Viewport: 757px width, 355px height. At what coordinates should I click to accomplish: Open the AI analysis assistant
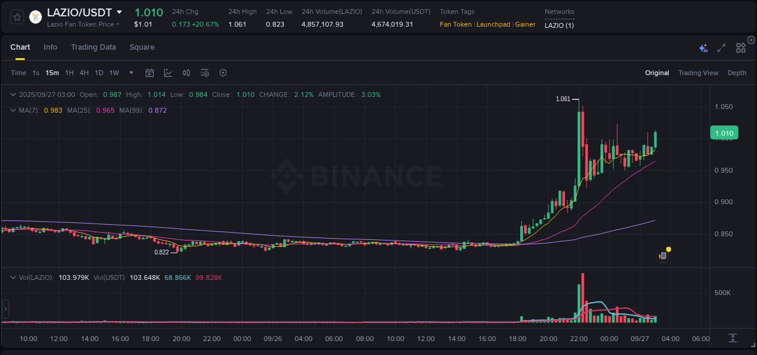point(702,47)
